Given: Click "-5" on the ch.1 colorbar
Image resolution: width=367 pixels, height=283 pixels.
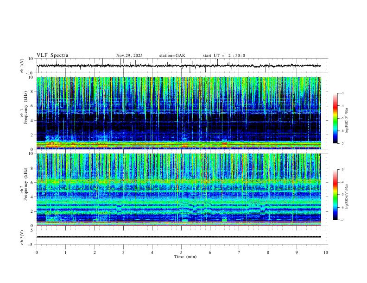Looking at the screenshot, I should point(342,118).
